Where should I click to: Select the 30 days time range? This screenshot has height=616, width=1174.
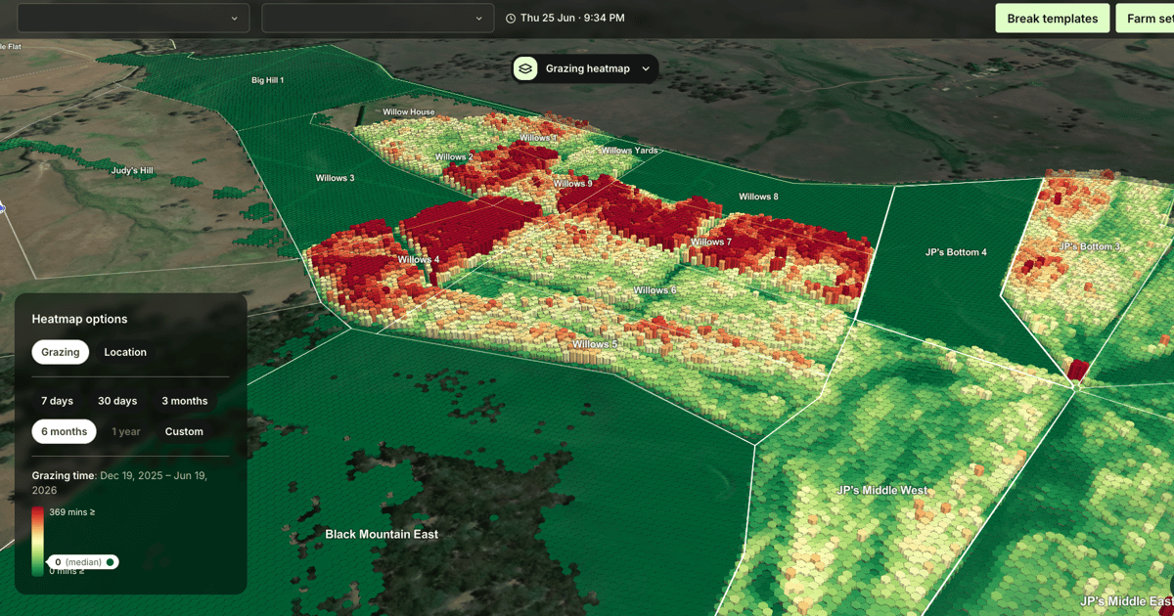point(117,401)
